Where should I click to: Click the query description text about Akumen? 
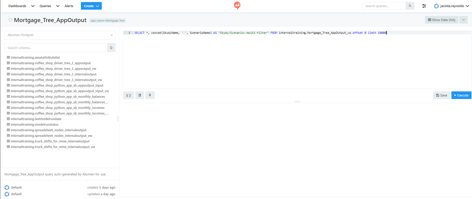[x=55, y=174]
